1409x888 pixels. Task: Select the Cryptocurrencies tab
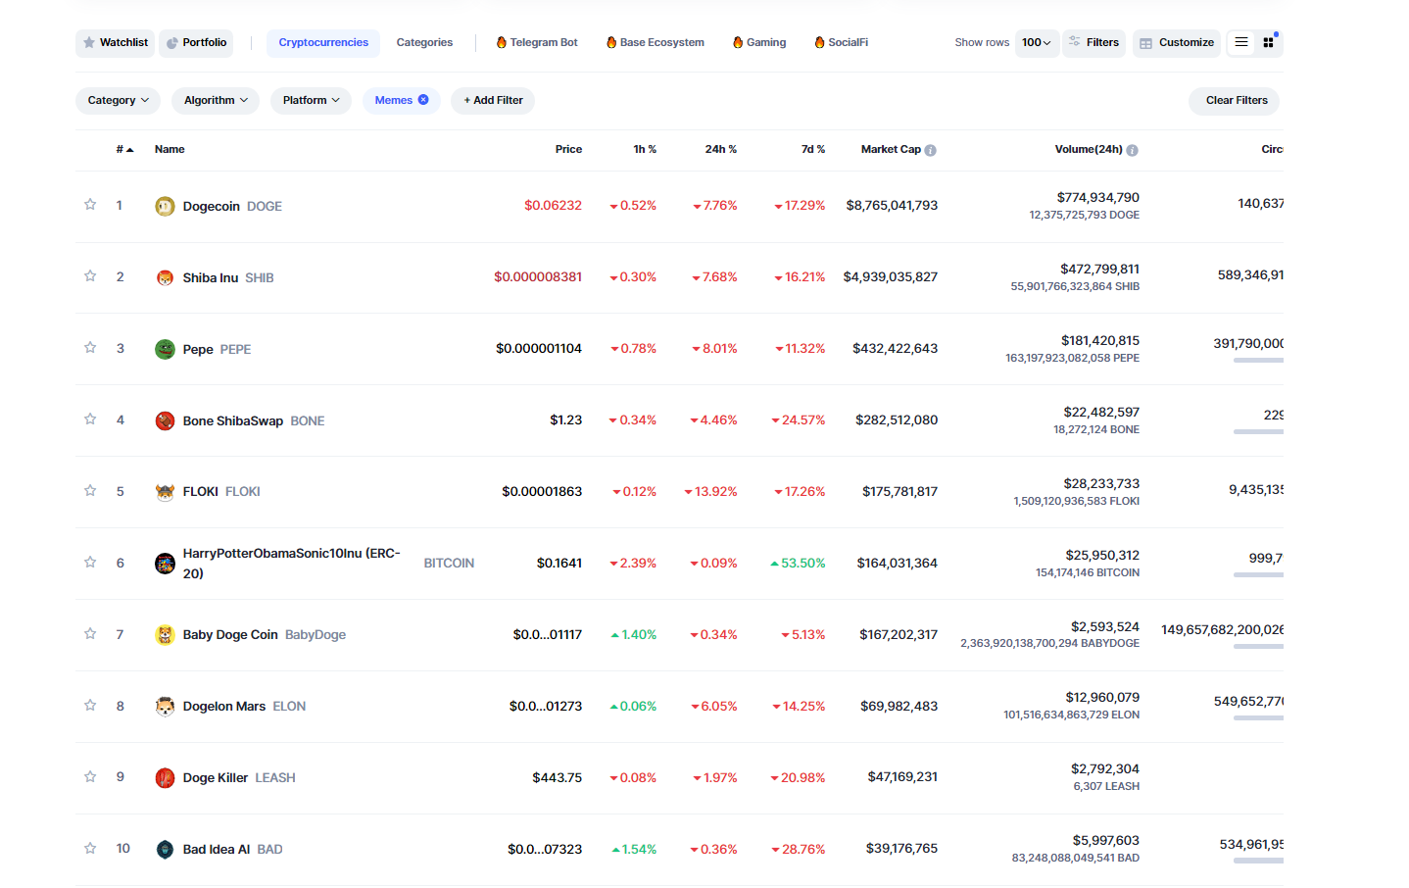[x=323, y=43]
